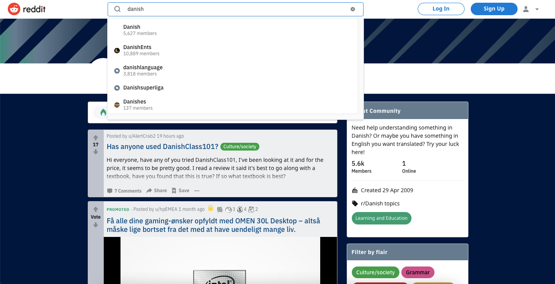Viewport: 555px width, 284px height.
Task: Share the DanishClass101 post
Action: point(157,191)
